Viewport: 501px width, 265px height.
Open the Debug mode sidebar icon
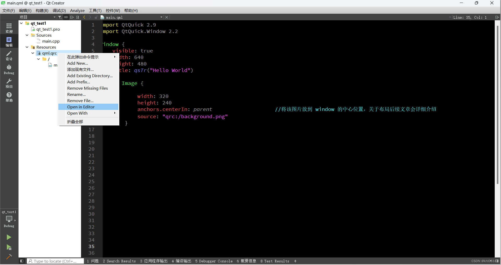click(9, 69)
